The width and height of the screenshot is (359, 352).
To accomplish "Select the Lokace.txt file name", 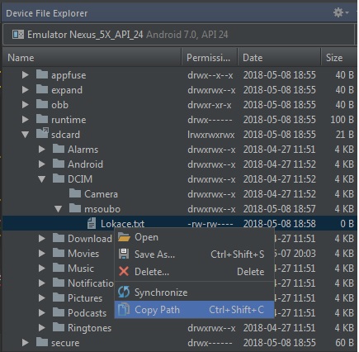I will coord(122,224).
